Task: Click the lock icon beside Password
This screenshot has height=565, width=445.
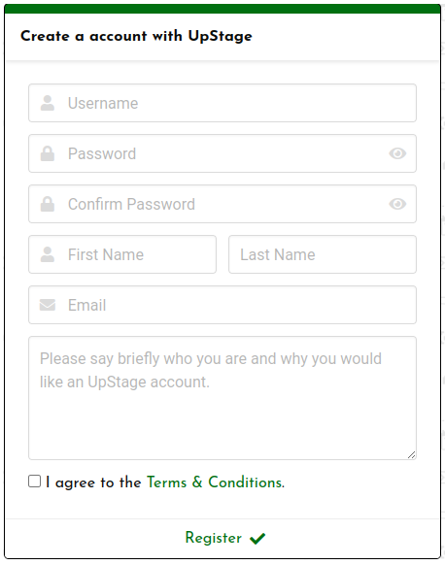Action: (x=48, y=153)
